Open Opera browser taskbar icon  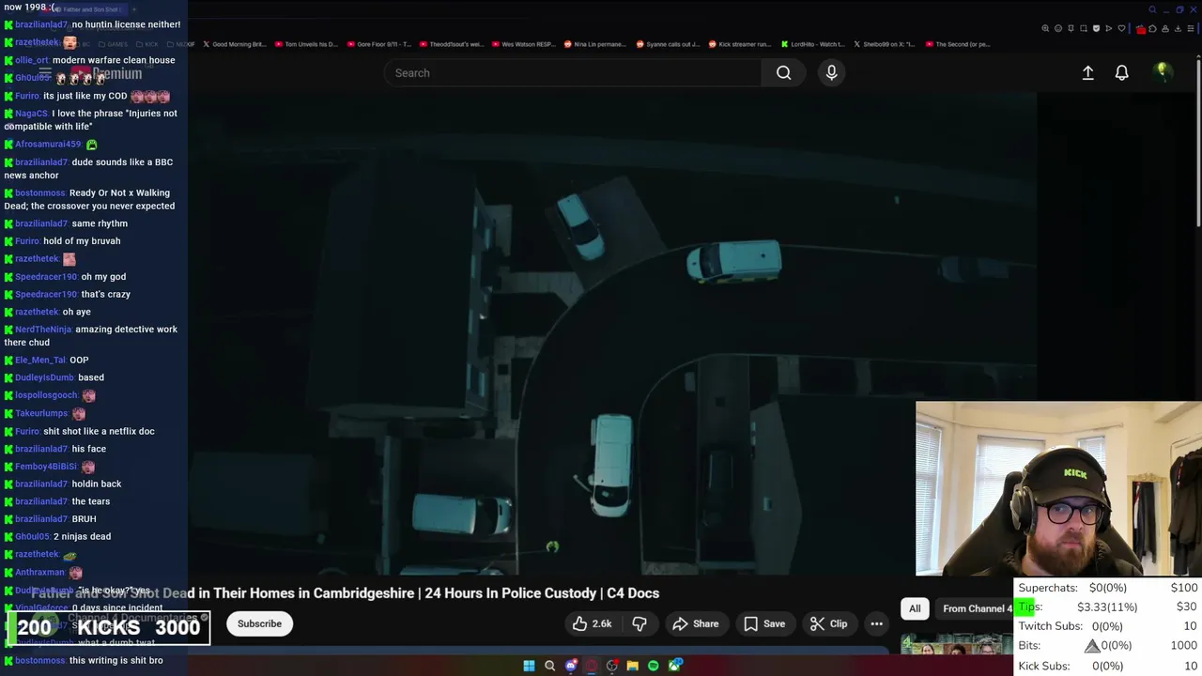pyautogui.click(x=592, y=666)
